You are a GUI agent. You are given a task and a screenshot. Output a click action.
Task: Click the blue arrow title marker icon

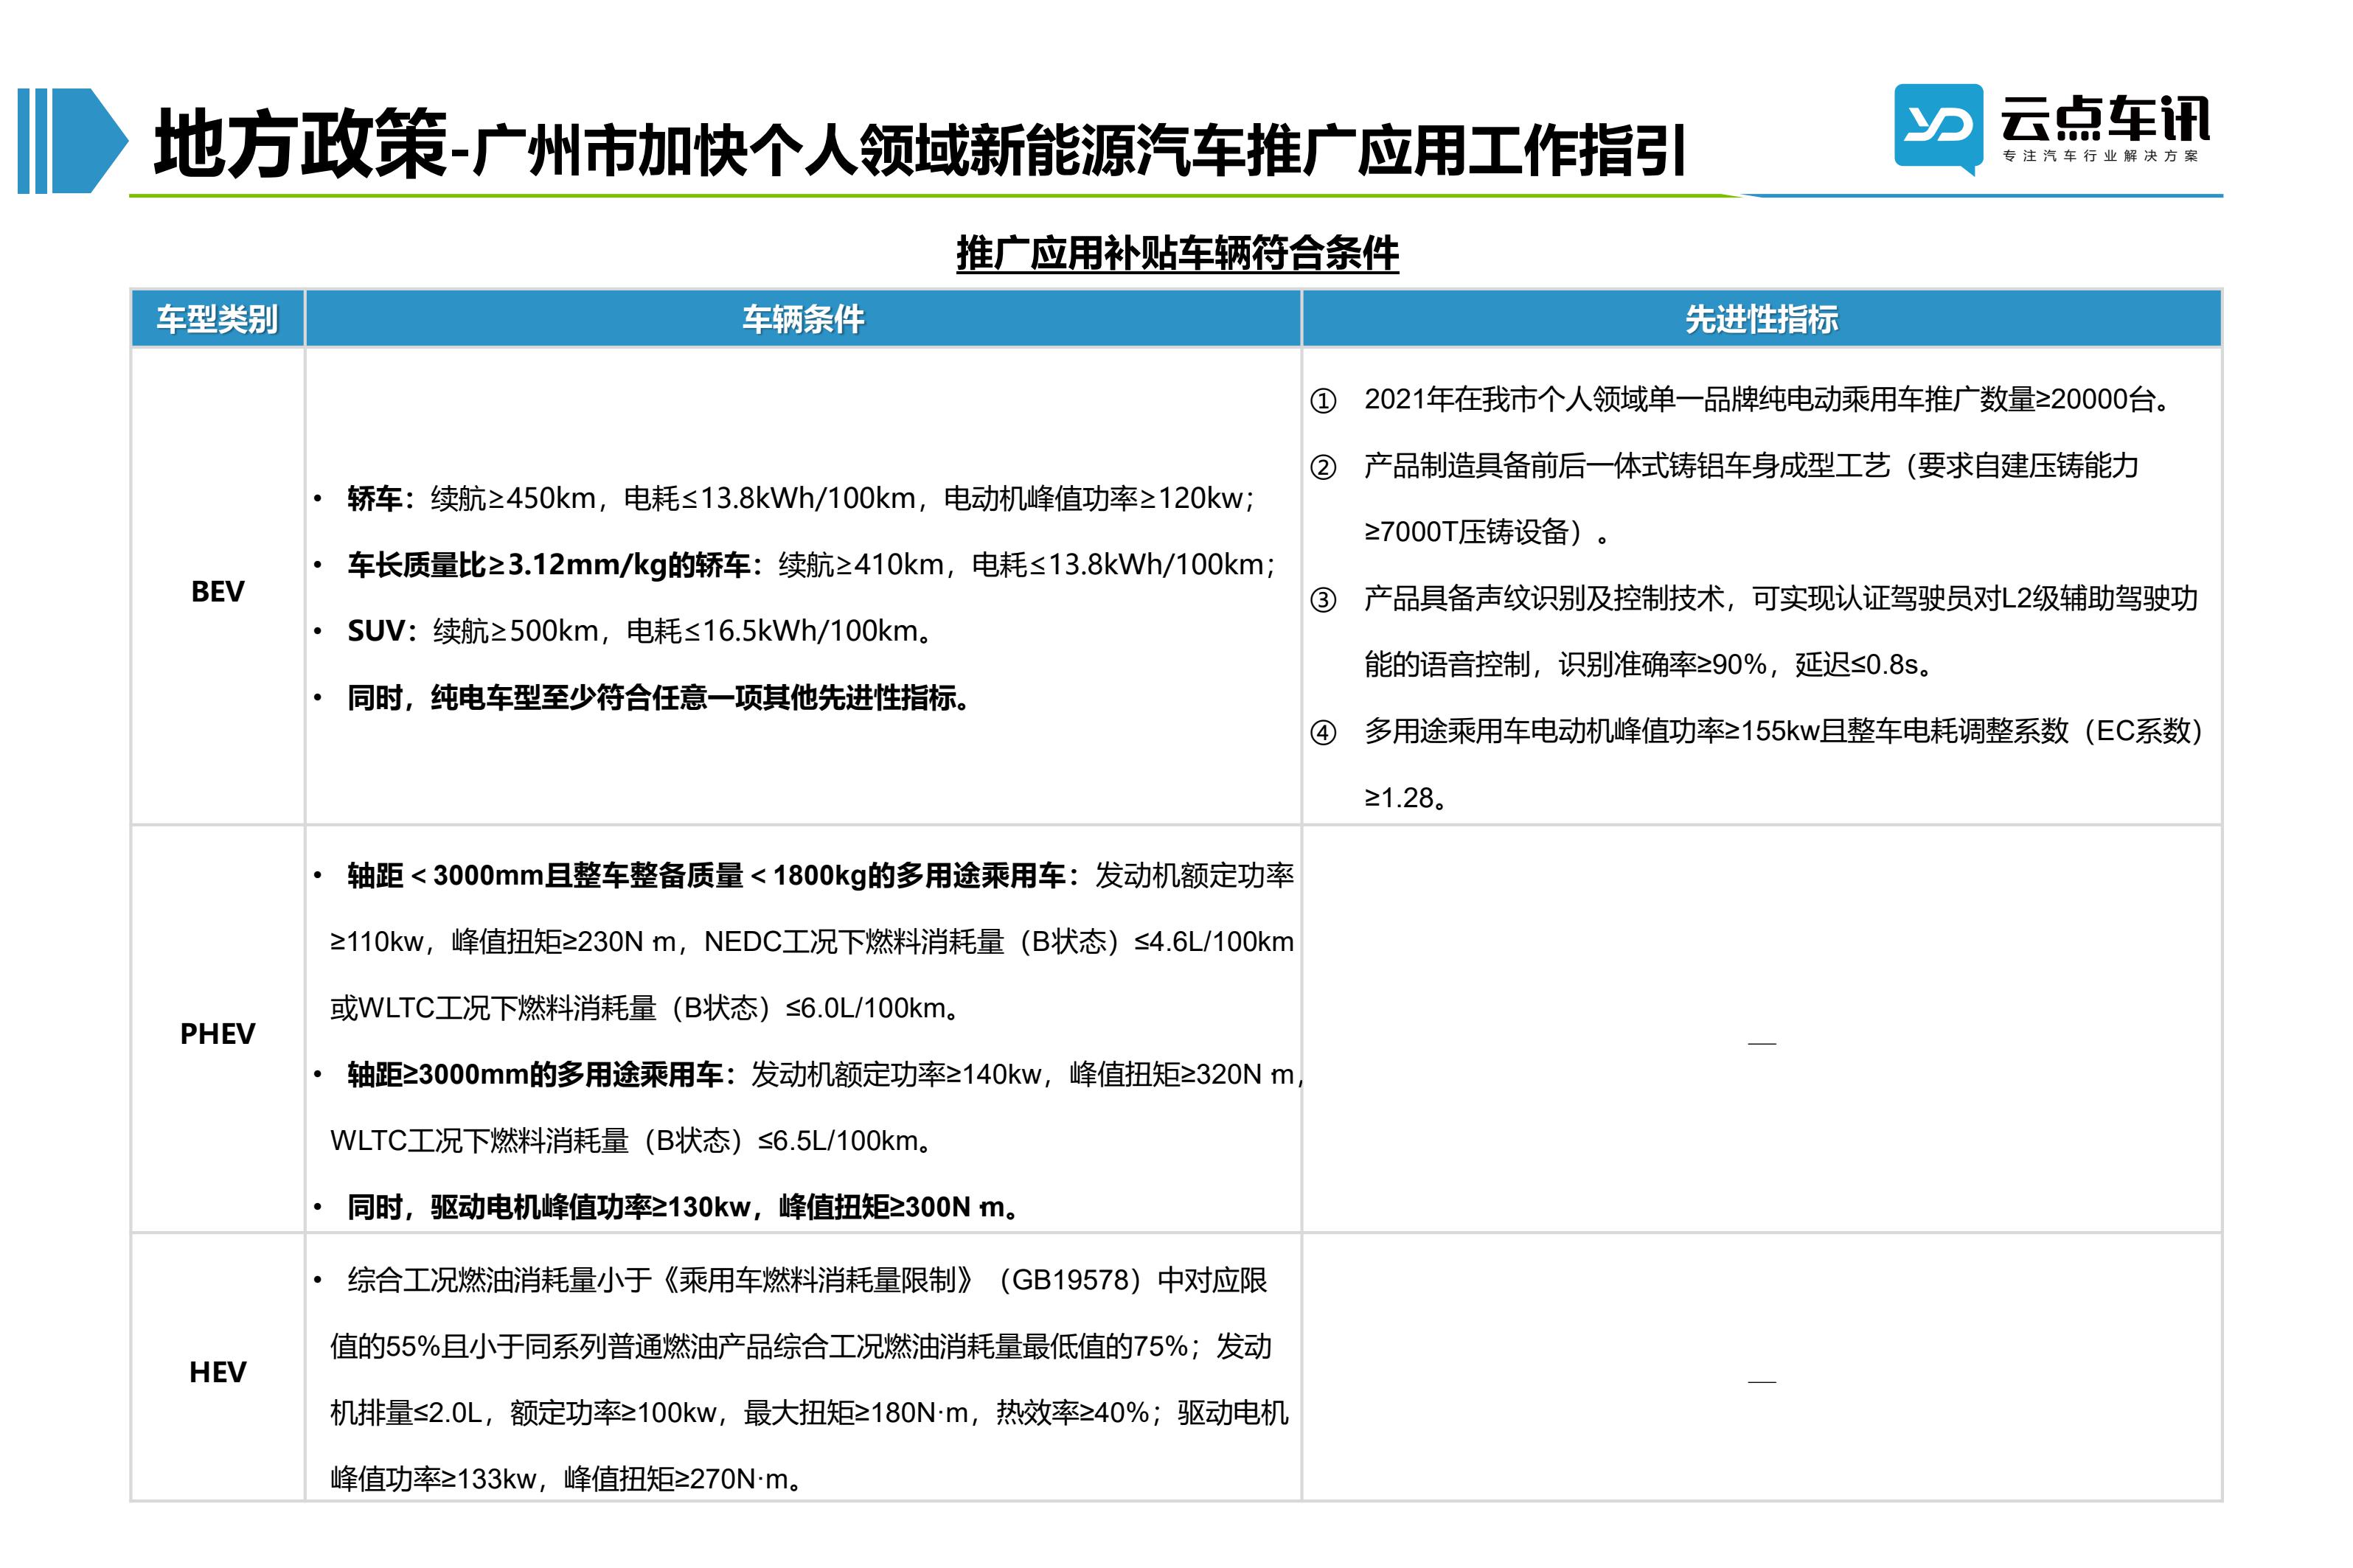pos(73,140)
